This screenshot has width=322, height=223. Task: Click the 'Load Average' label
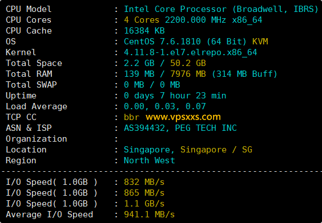pos(37,106)
